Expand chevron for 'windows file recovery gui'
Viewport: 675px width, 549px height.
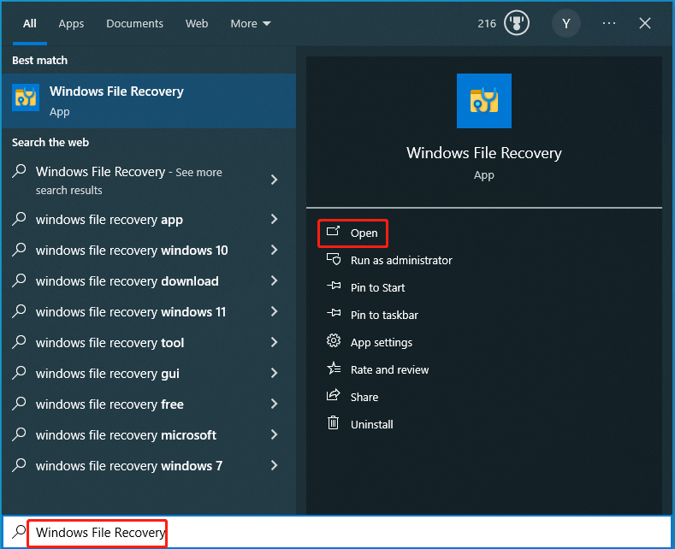click(275, 373)
